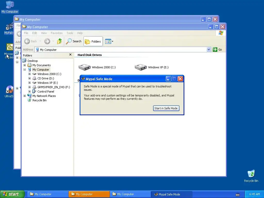Select the Windows XP (E:) hard disk icon
The height and width of the screenshot is (198, 264).
[141, 67]
